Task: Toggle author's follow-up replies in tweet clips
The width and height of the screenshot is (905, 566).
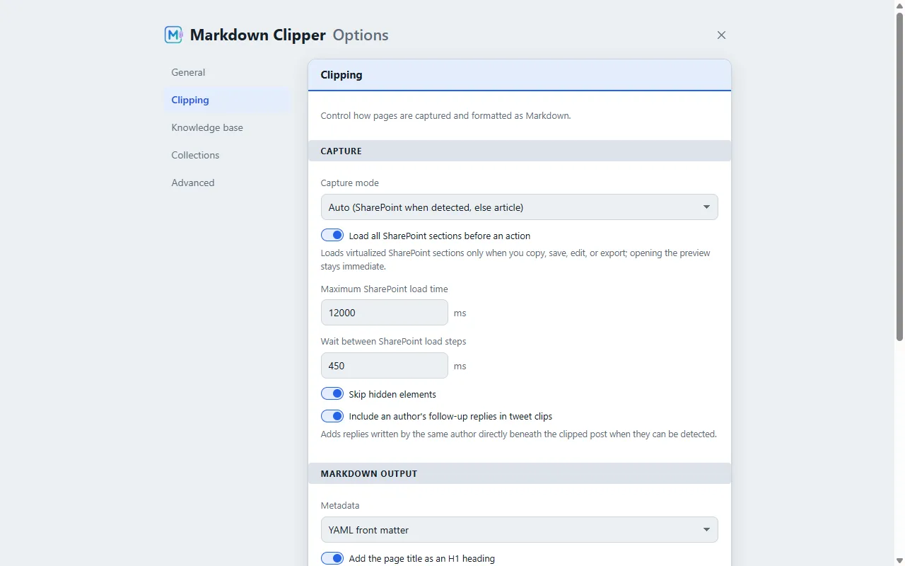Action: point(332,417)
